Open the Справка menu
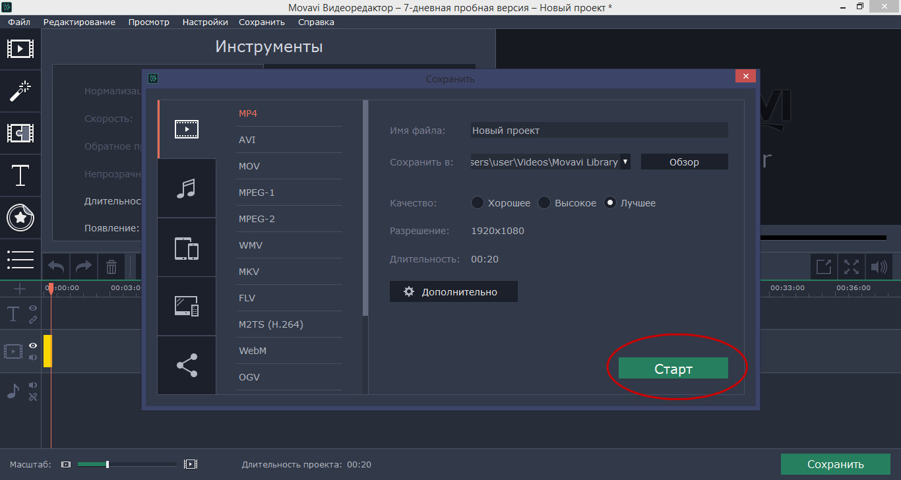The width and height of the screenshot is (901, 480). click(316, 22)
